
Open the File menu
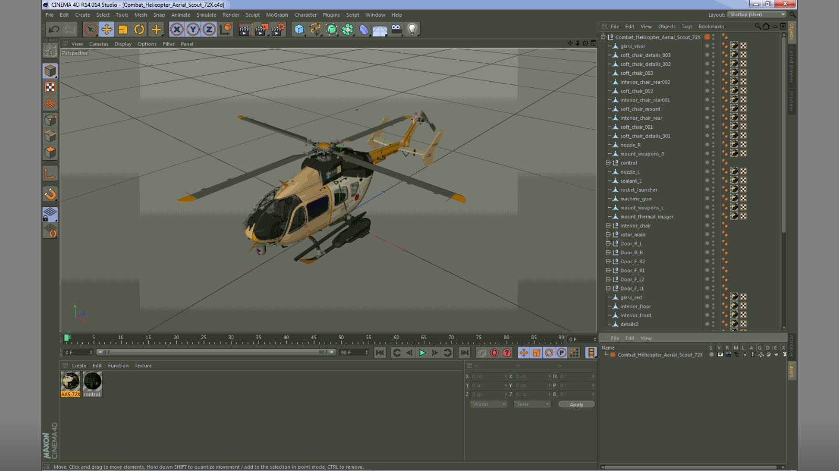pos(49,15)
